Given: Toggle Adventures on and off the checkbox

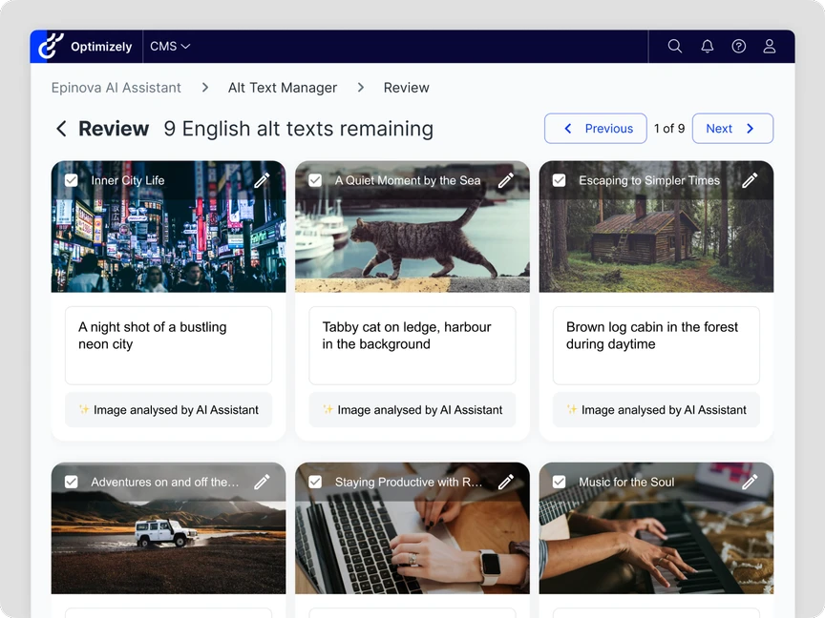Looking at the screenshot, I should tap(71, 482).
